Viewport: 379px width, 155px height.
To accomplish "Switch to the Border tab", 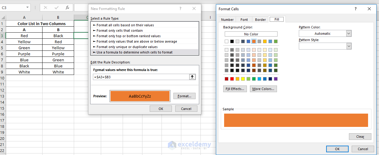I will tap(260, 19).
